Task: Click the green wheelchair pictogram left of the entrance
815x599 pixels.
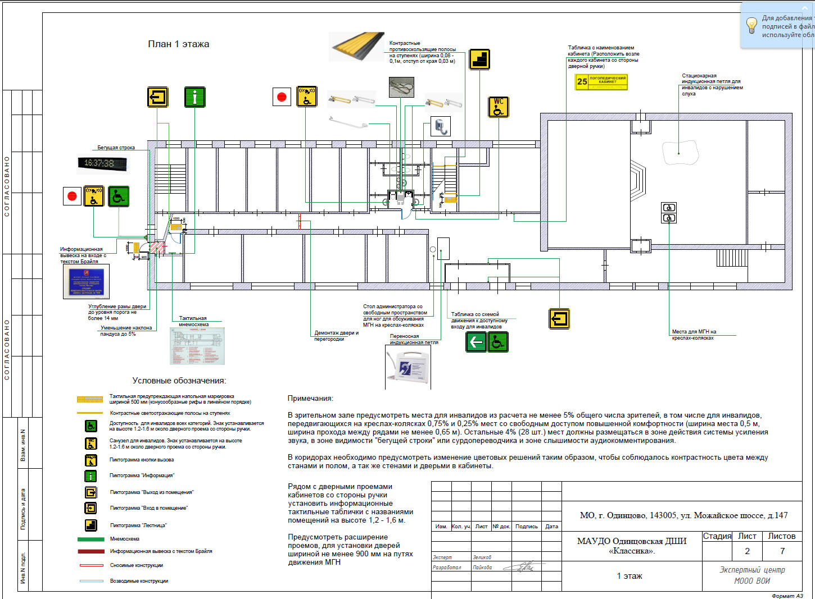Action: point(119,196)
